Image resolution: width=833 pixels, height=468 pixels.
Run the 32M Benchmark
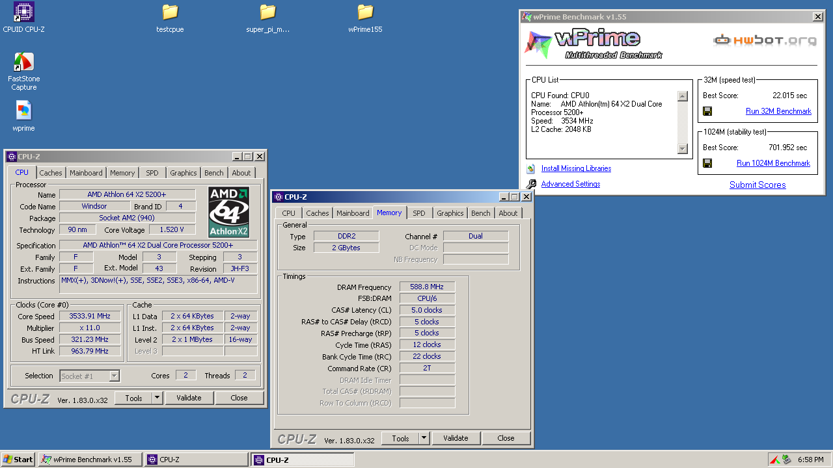coord(778,111)
